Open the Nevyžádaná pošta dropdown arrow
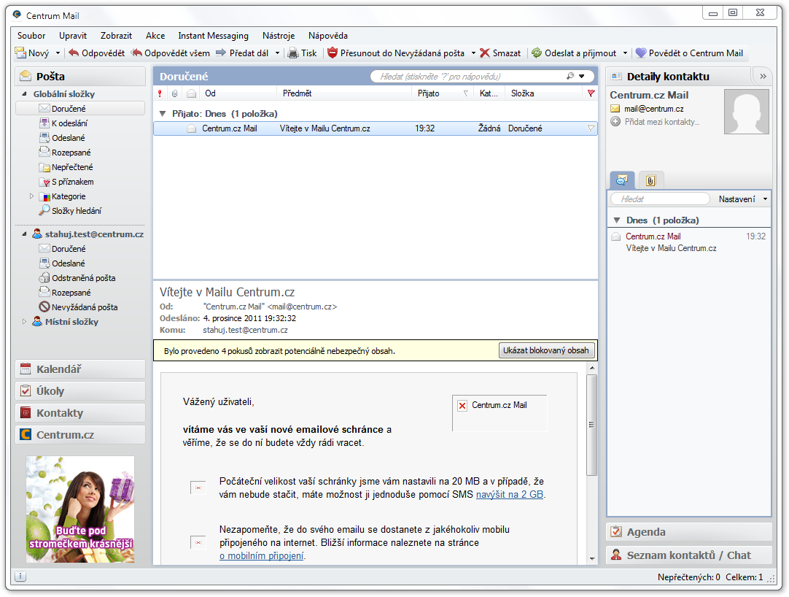The width and height of the screenshot is (789, 597). pyautogui.click(x=473, y=53)
